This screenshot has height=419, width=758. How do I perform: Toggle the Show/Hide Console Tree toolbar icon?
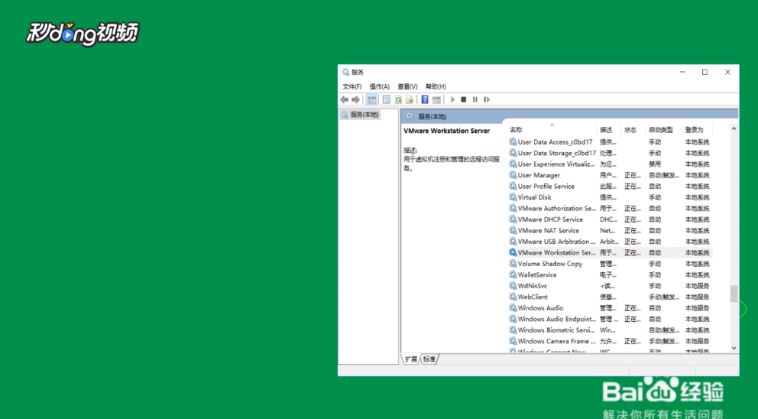coord(371,99)
